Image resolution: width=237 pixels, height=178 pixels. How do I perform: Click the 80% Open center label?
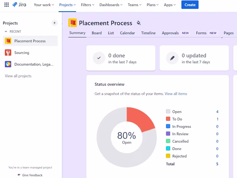(x=126, y=138)
